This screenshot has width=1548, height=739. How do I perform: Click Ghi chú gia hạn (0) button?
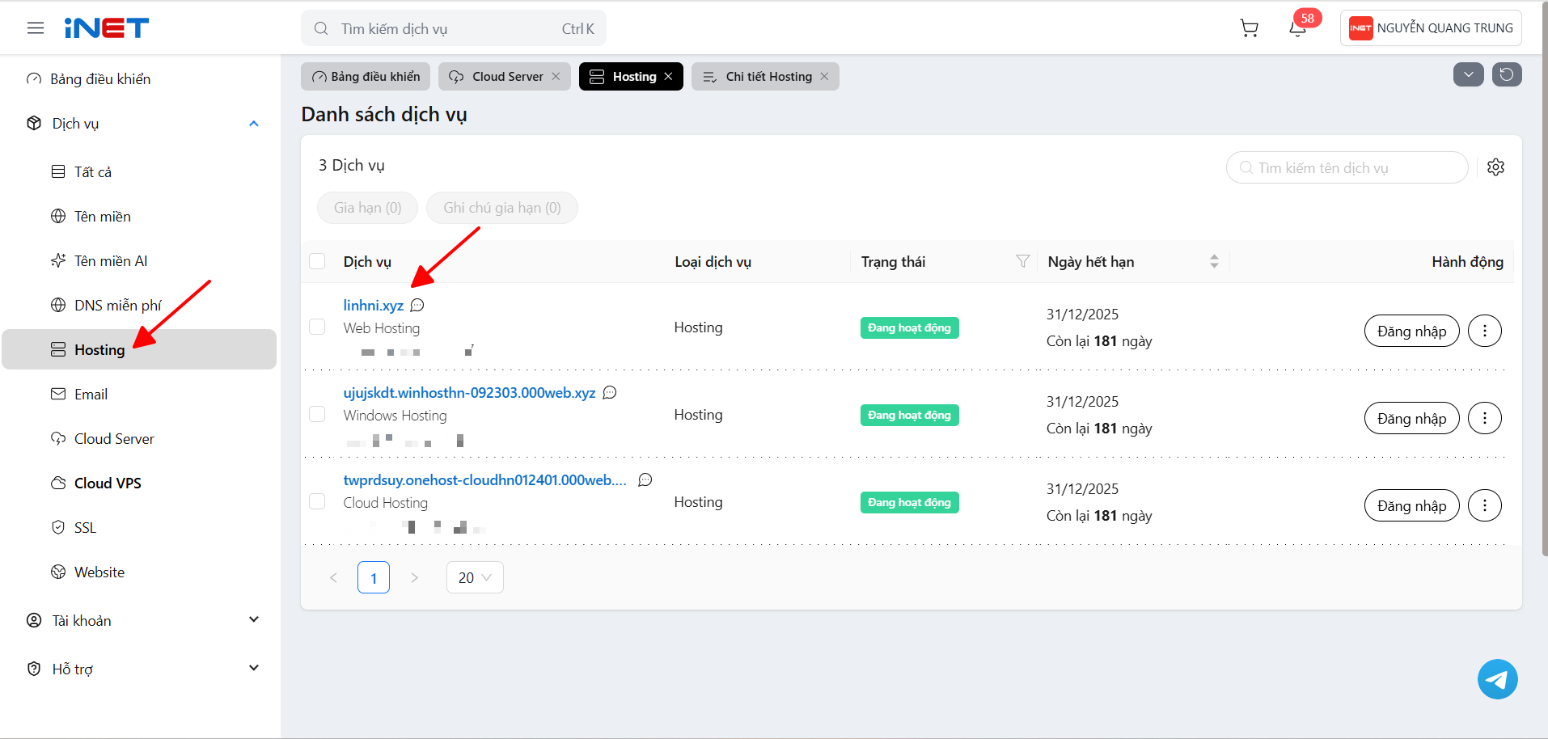501,208
